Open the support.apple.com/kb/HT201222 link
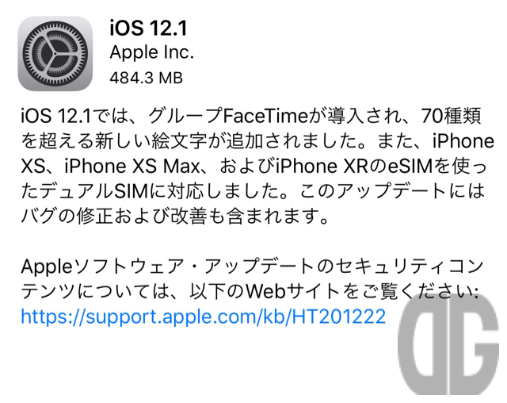The width and height of the screenshot is (507, 403). (x=204, y=317)
